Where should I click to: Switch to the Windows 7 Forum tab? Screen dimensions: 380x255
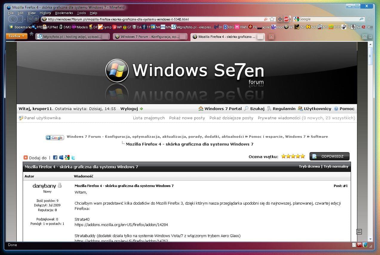coord(150,37)
